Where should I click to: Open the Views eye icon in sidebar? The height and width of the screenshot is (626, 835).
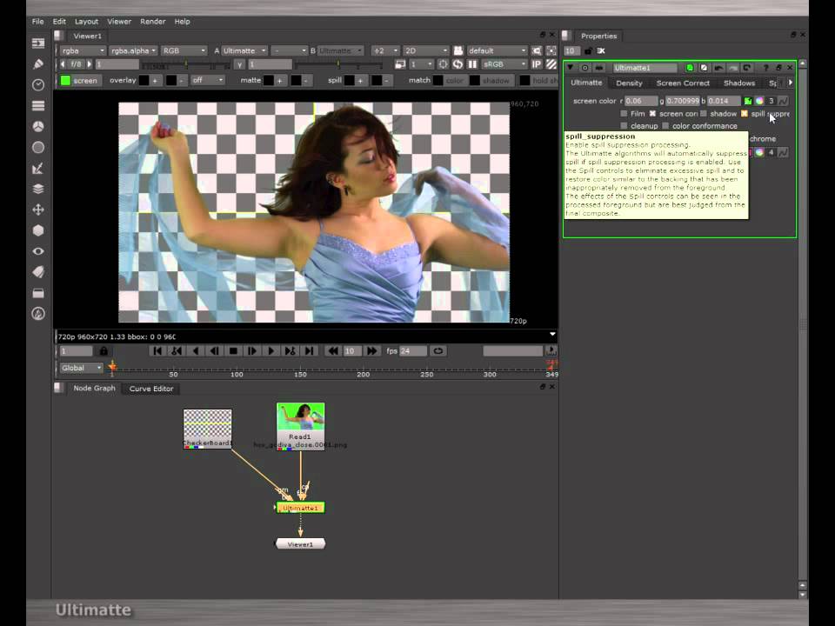click(37, 251)
